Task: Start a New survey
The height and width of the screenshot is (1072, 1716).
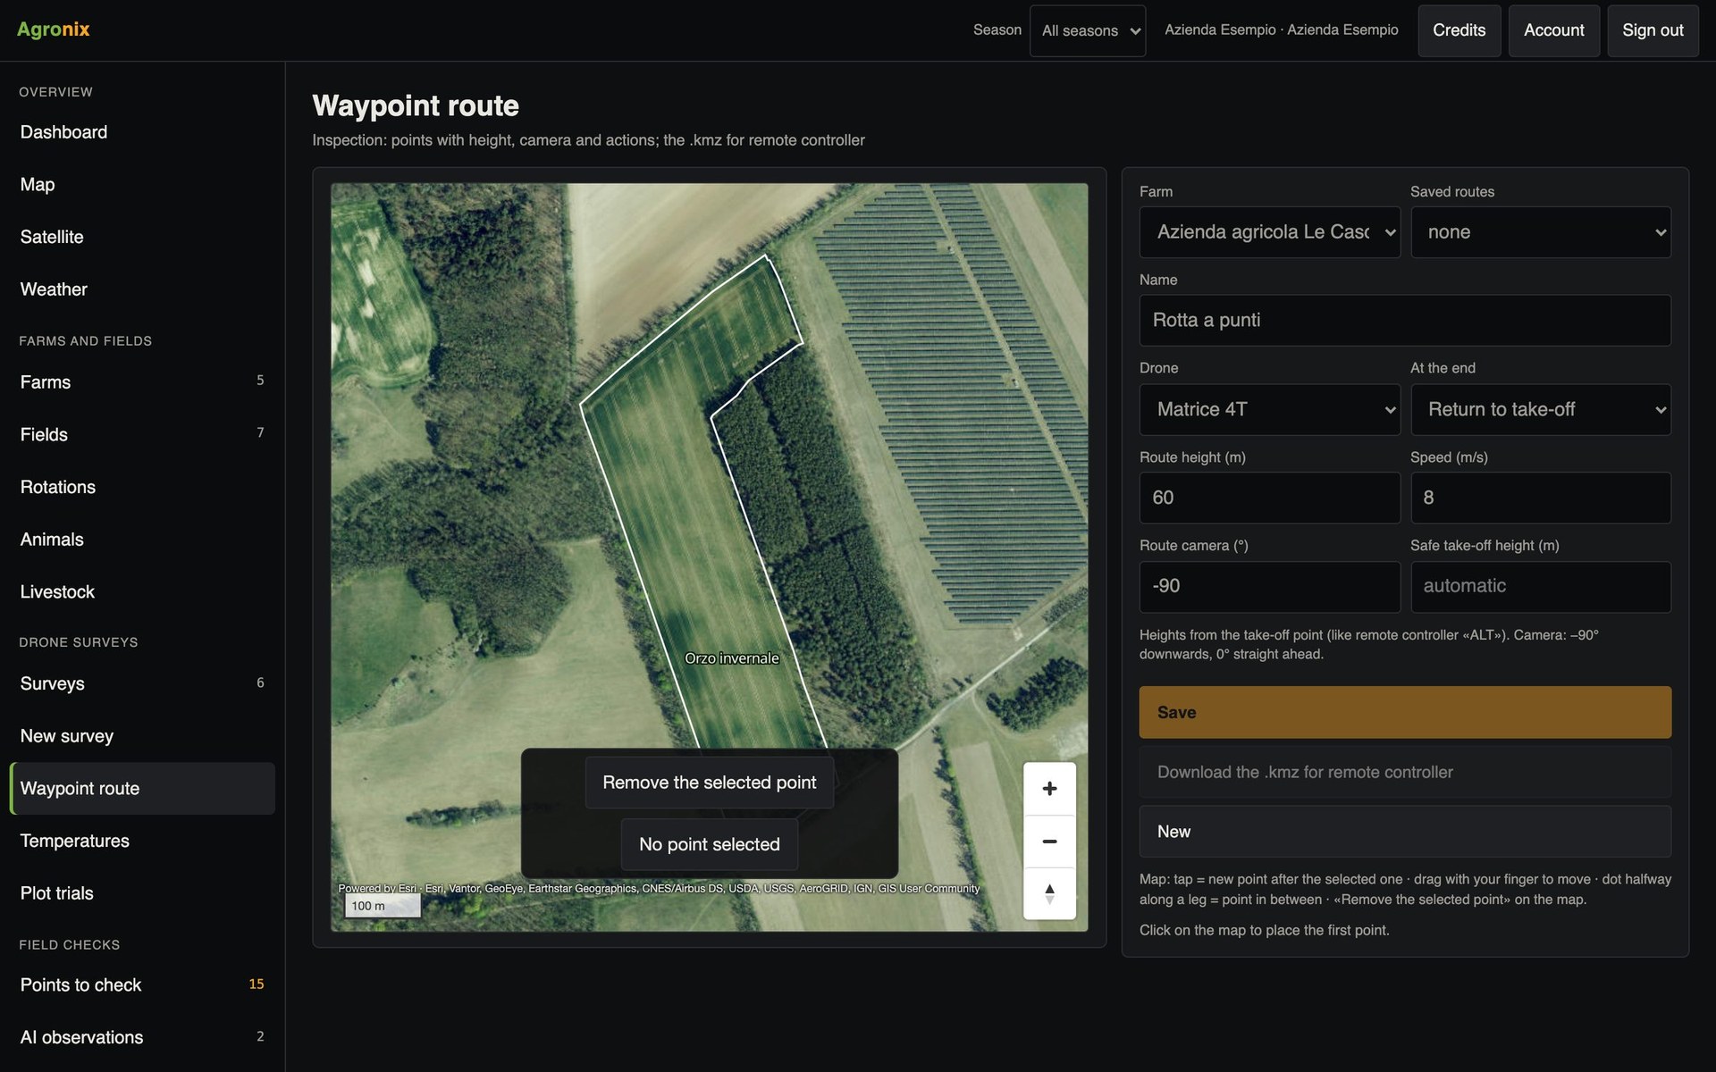Action: tap(142, 736)
